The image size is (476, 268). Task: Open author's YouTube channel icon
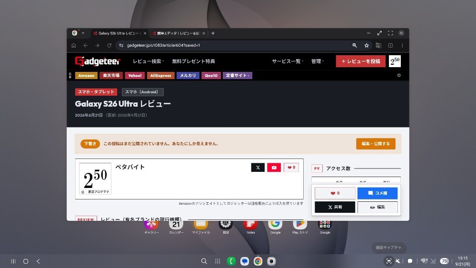[x=274, y=168]
